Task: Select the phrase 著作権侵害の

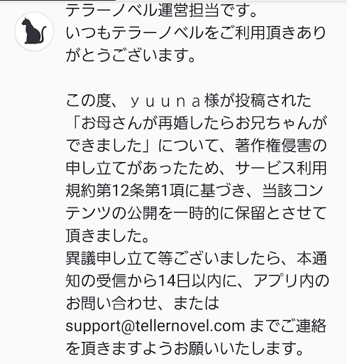Action: 281,146
